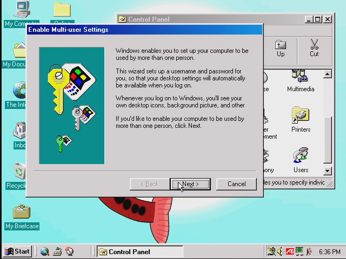Viewport: 346px width, 259px height.
Task: Click Control Panel taskbar button
Action: click(x=139, y=251)
